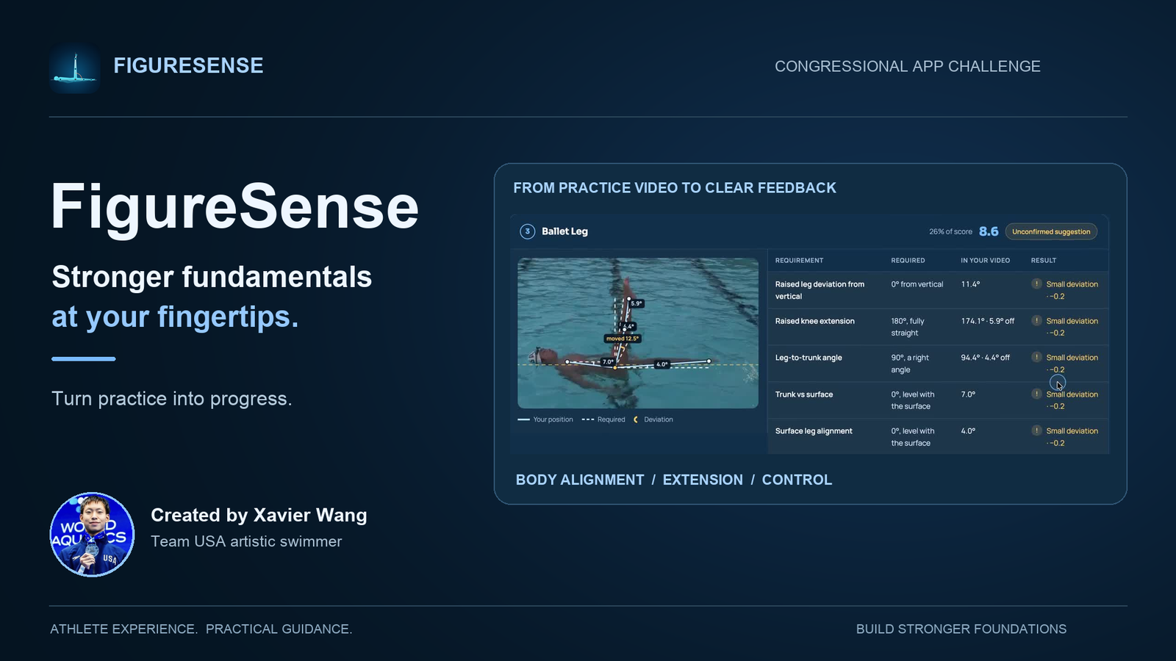Click warning icon for Raised leg deviation row
Screen dimensions: 1176x661
1036,283
